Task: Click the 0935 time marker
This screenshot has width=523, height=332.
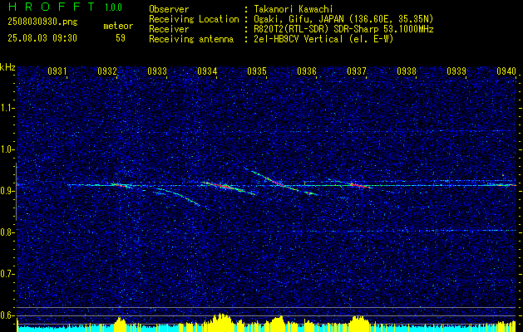Action: click(x=257, y=71)
